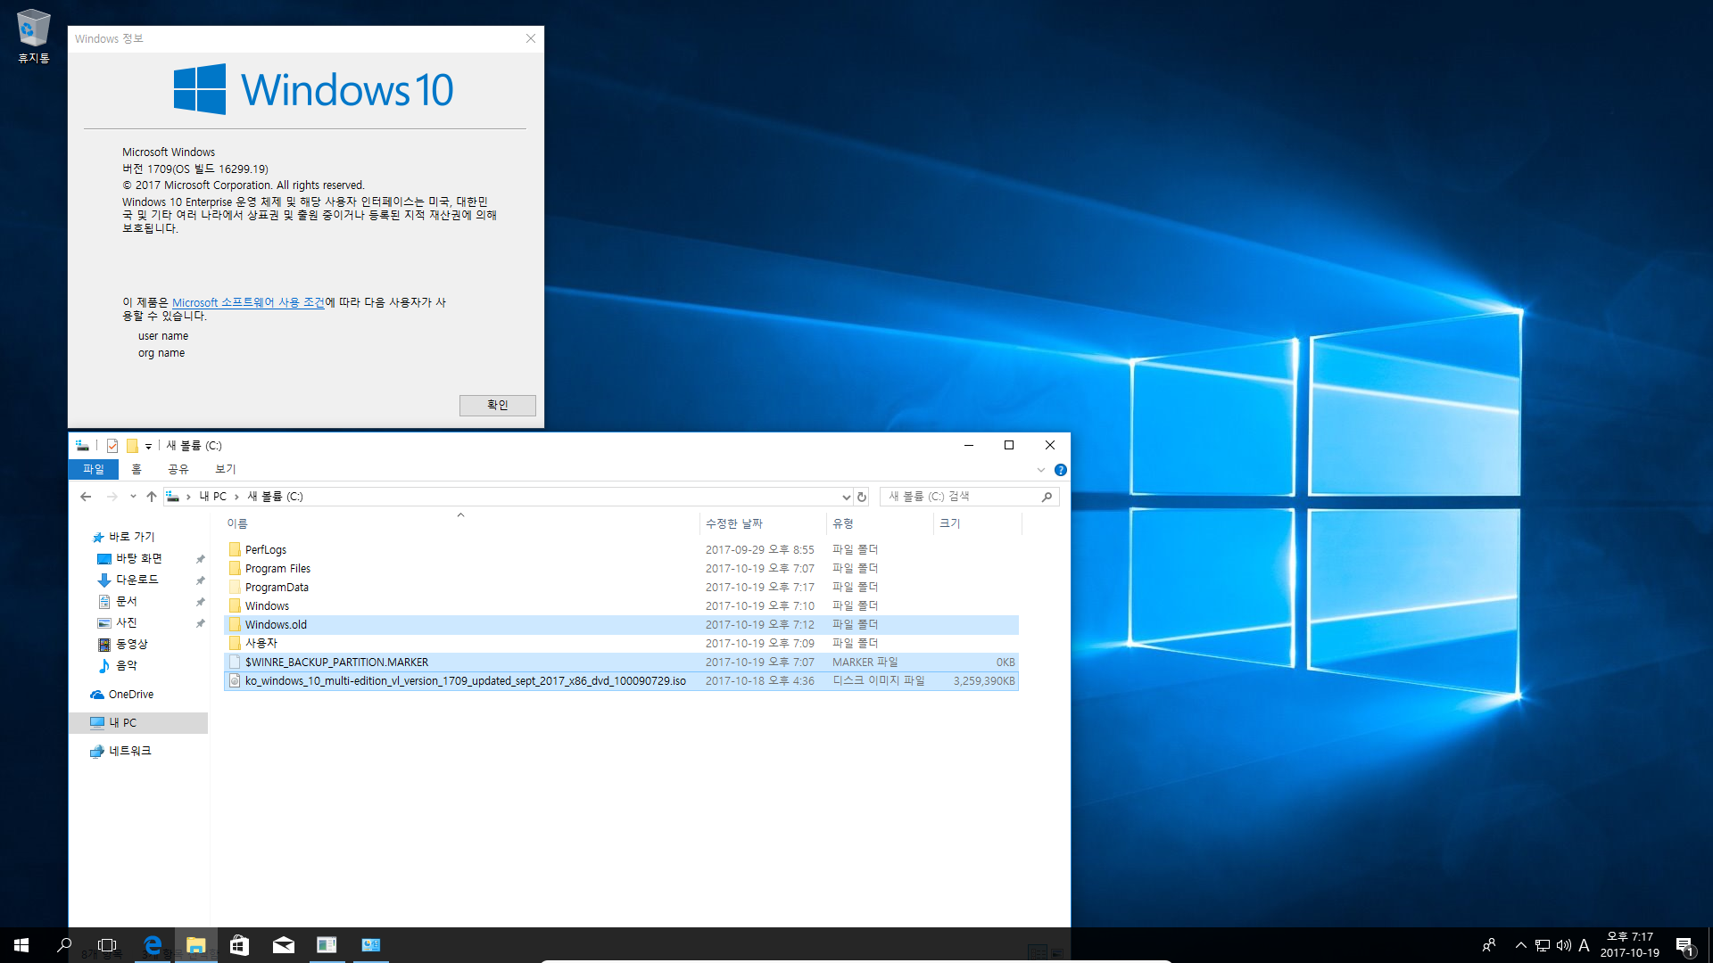The width and height of the screenshot is (1713, 963).
Task: Open the 보기 ribbon tab
Action: (x=226, y=469)
